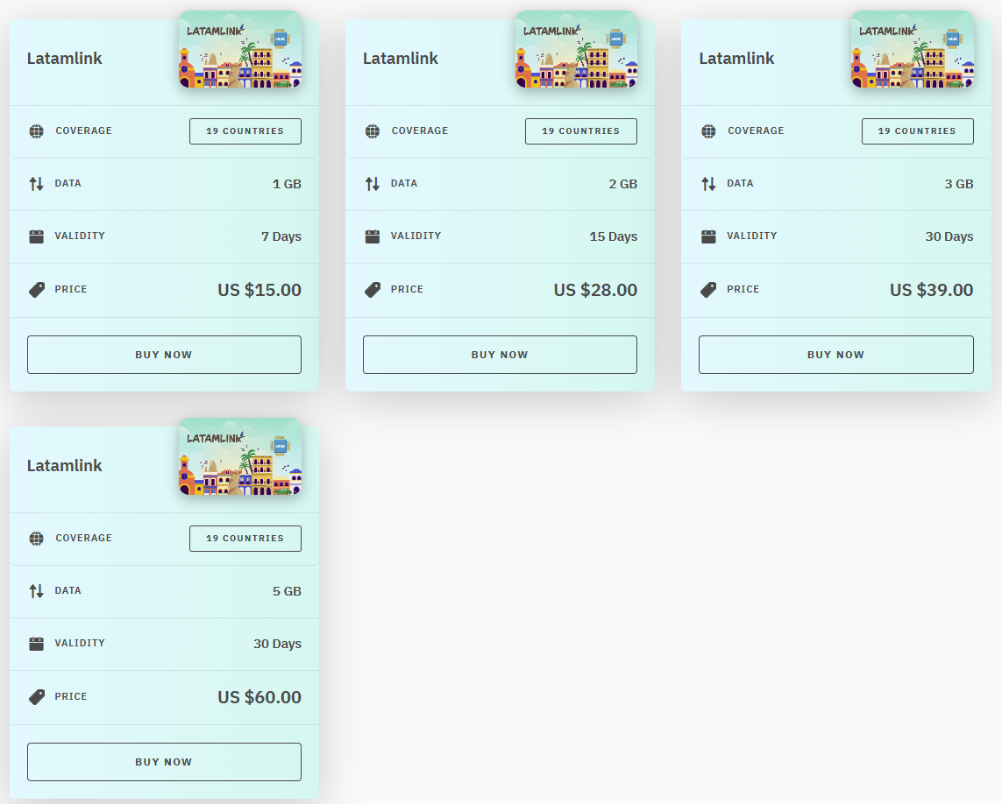Image resolution: width=1002 pixels, height=804 pixels.
Task: Click the calendar icon on the 15 Days plan
Action: point(373,236)
